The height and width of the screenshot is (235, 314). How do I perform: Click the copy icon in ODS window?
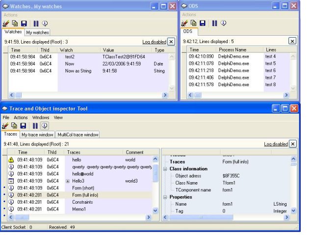click(x=193, y=23)
